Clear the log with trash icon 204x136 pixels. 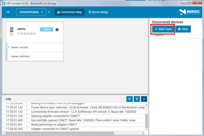[137, 99]
